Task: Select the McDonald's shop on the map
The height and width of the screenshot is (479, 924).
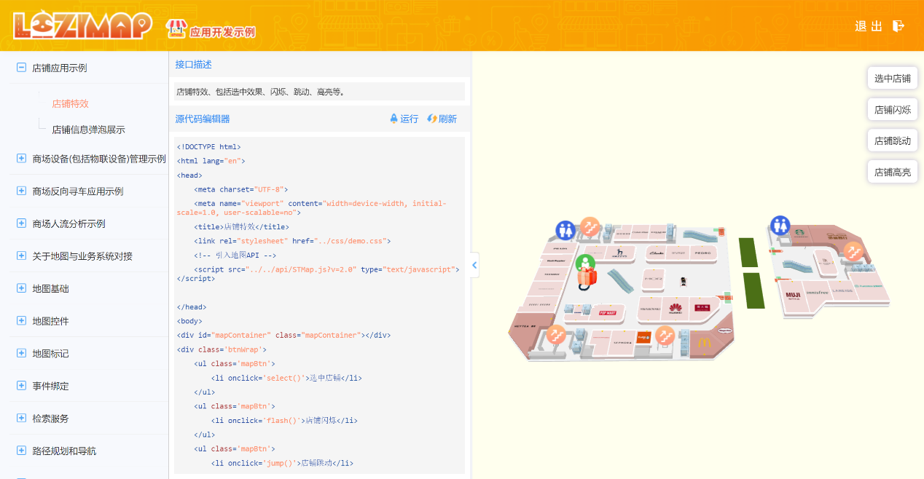Action: (705, 343)
